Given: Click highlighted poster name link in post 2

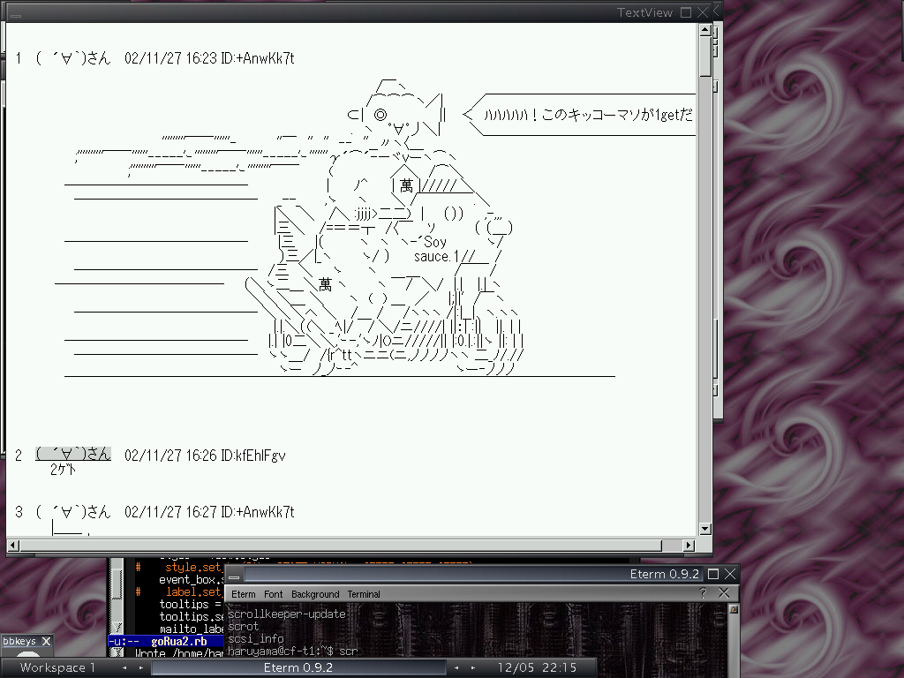Looking at the screenshot, I should [73, 455].
